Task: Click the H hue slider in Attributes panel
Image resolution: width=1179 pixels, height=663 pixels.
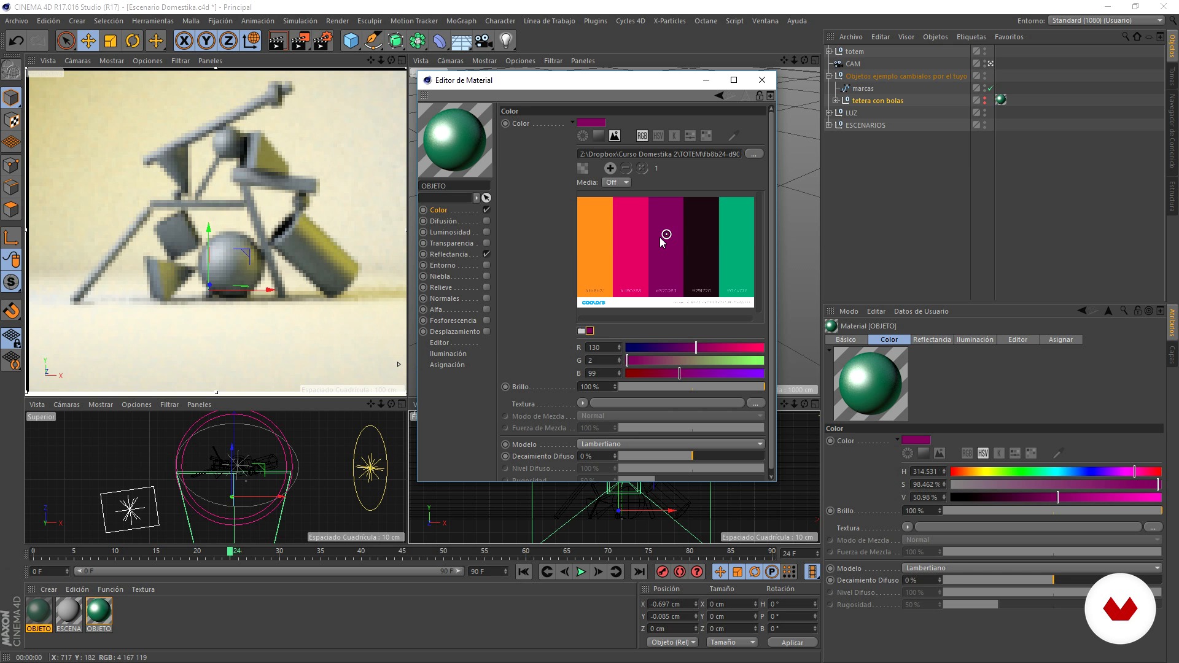Action: pos(1056,471)
